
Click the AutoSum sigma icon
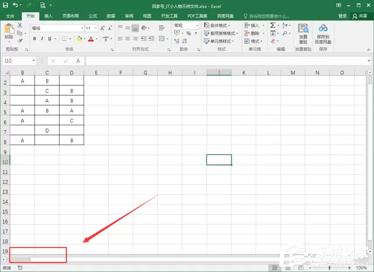tap(273, 25)
